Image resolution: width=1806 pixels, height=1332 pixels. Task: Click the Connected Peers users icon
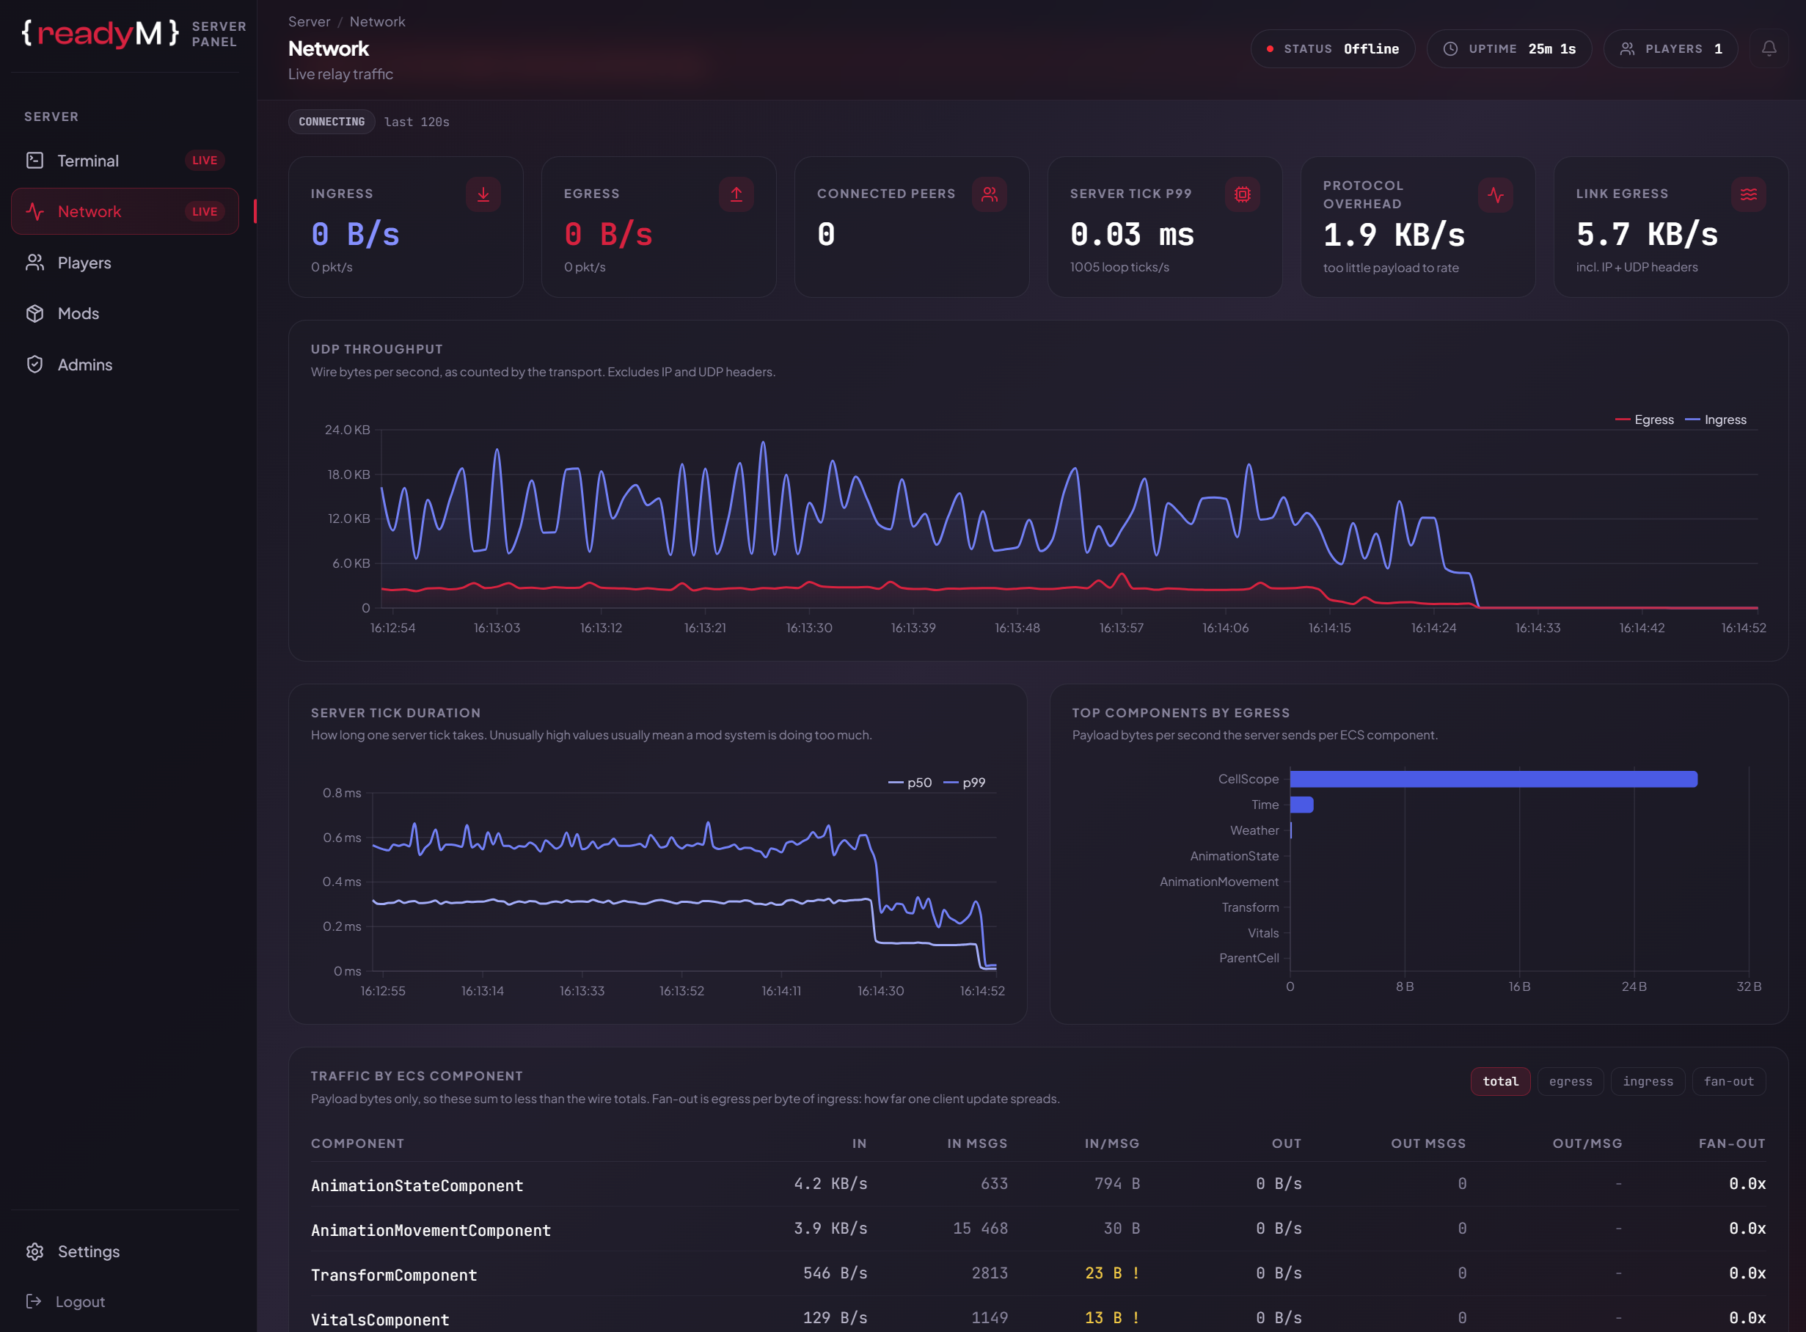point(990,194)
